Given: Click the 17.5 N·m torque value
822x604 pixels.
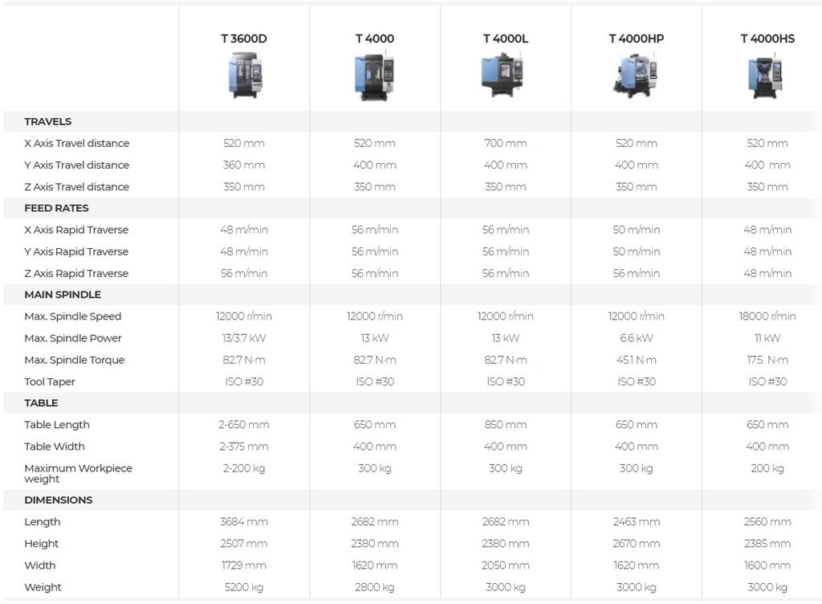Looking at the screenshot, I should pyautogui.click(x=767, y=360).
